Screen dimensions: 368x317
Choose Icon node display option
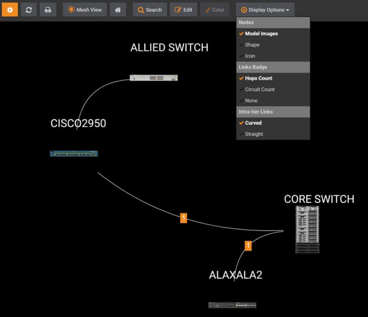point(250,56)
